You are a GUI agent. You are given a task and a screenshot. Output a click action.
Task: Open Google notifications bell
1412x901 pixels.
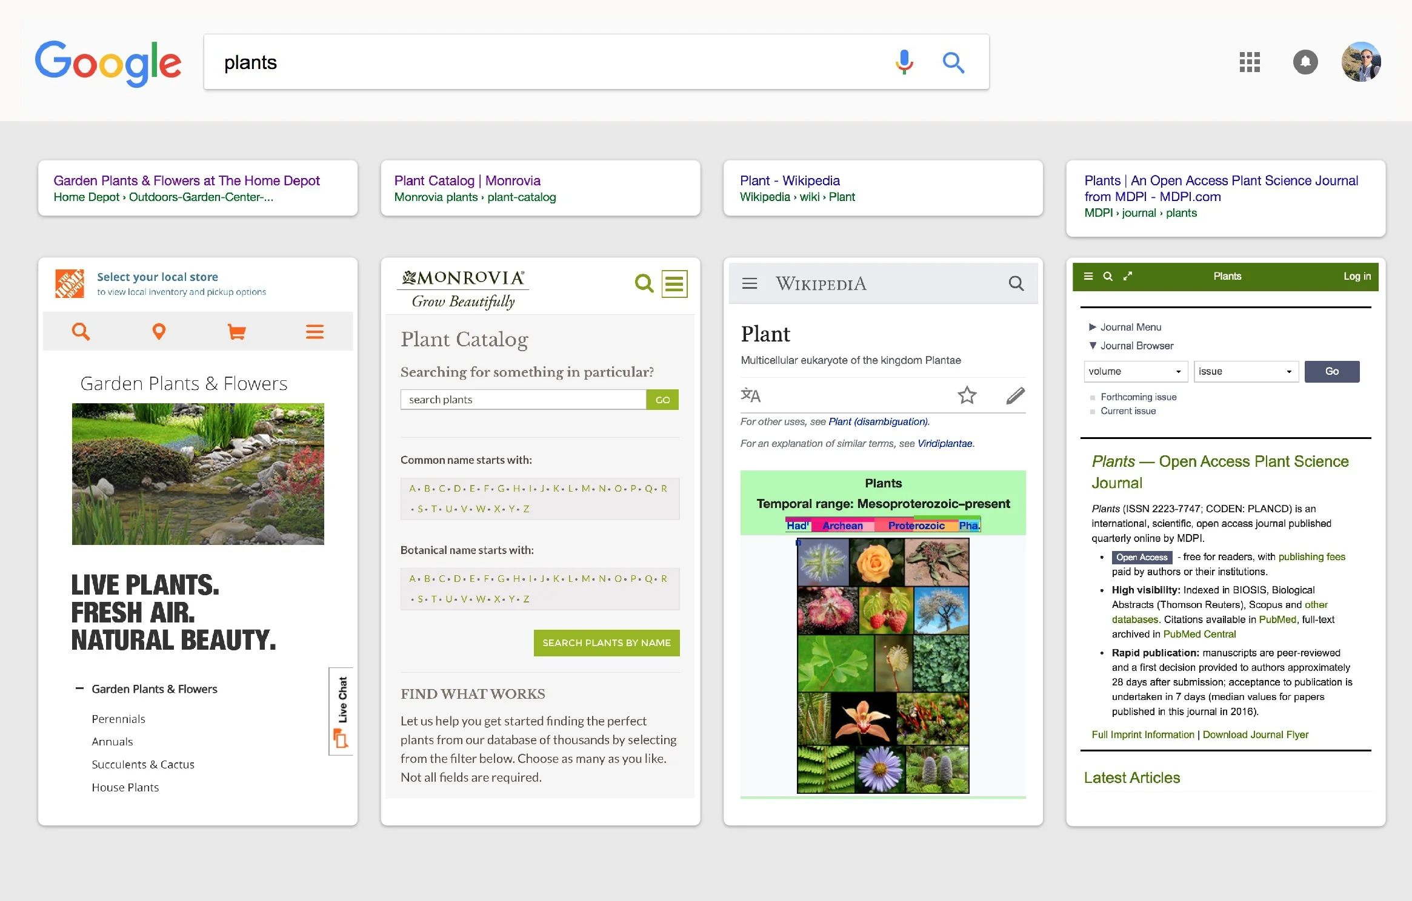click(x=1305, y=62)
